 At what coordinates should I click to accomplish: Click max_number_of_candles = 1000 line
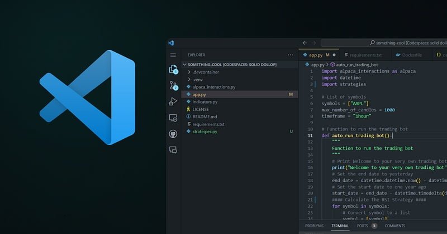tap(358, 110)
